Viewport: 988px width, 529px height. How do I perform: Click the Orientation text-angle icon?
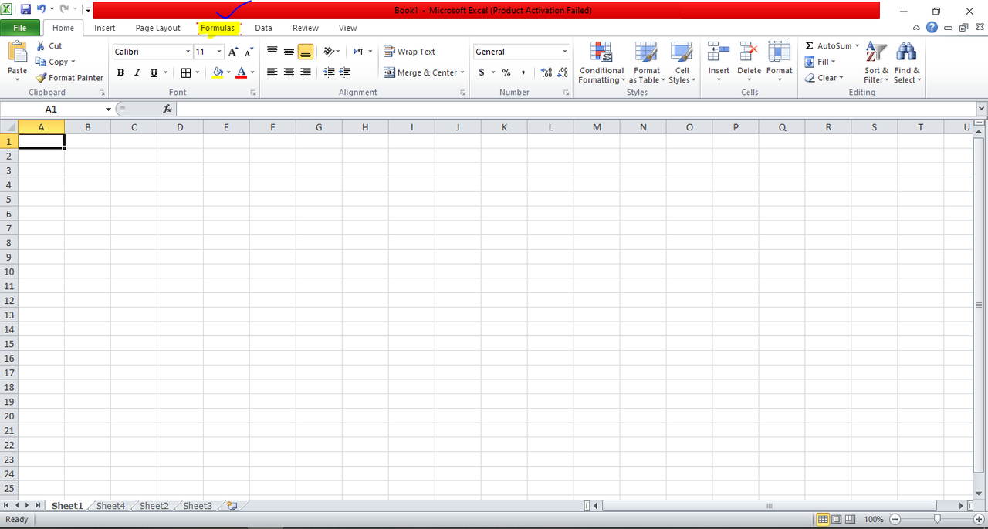[x=329, y=52]
